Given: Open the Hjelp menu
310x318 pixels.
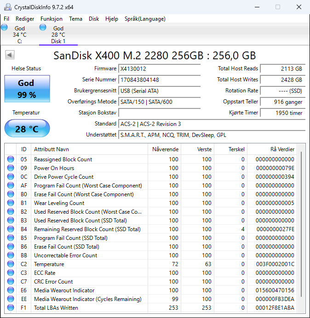Looking at the screenshot, I should click(x=112, y=19).
